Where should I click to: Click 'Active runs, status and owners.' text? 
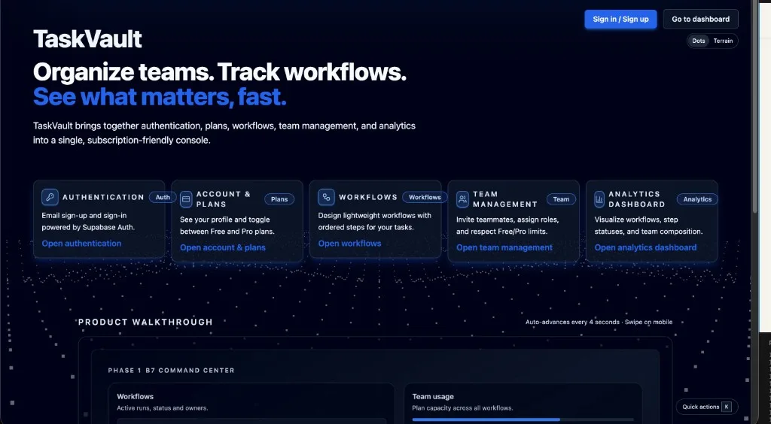tap(163, 407)
